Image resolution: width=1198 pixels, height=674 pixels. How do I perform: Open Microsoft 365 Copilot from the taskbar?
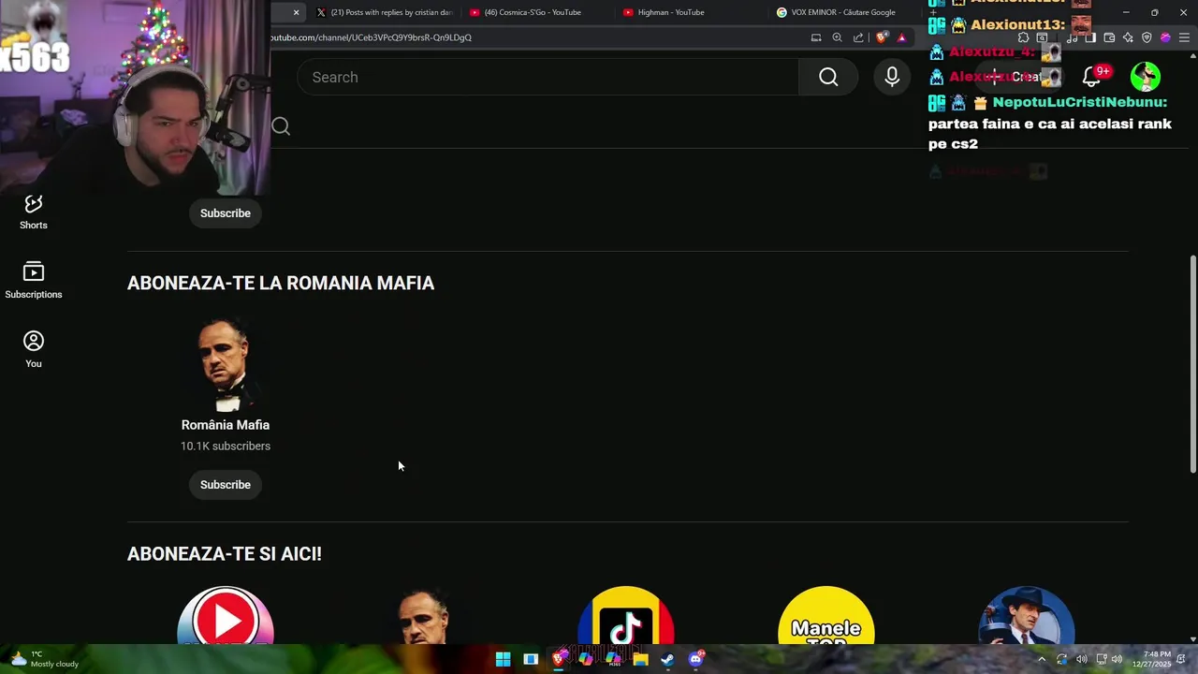613,659
